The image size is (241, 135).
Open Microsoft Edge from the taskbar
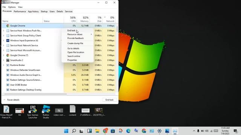(128, 131)
